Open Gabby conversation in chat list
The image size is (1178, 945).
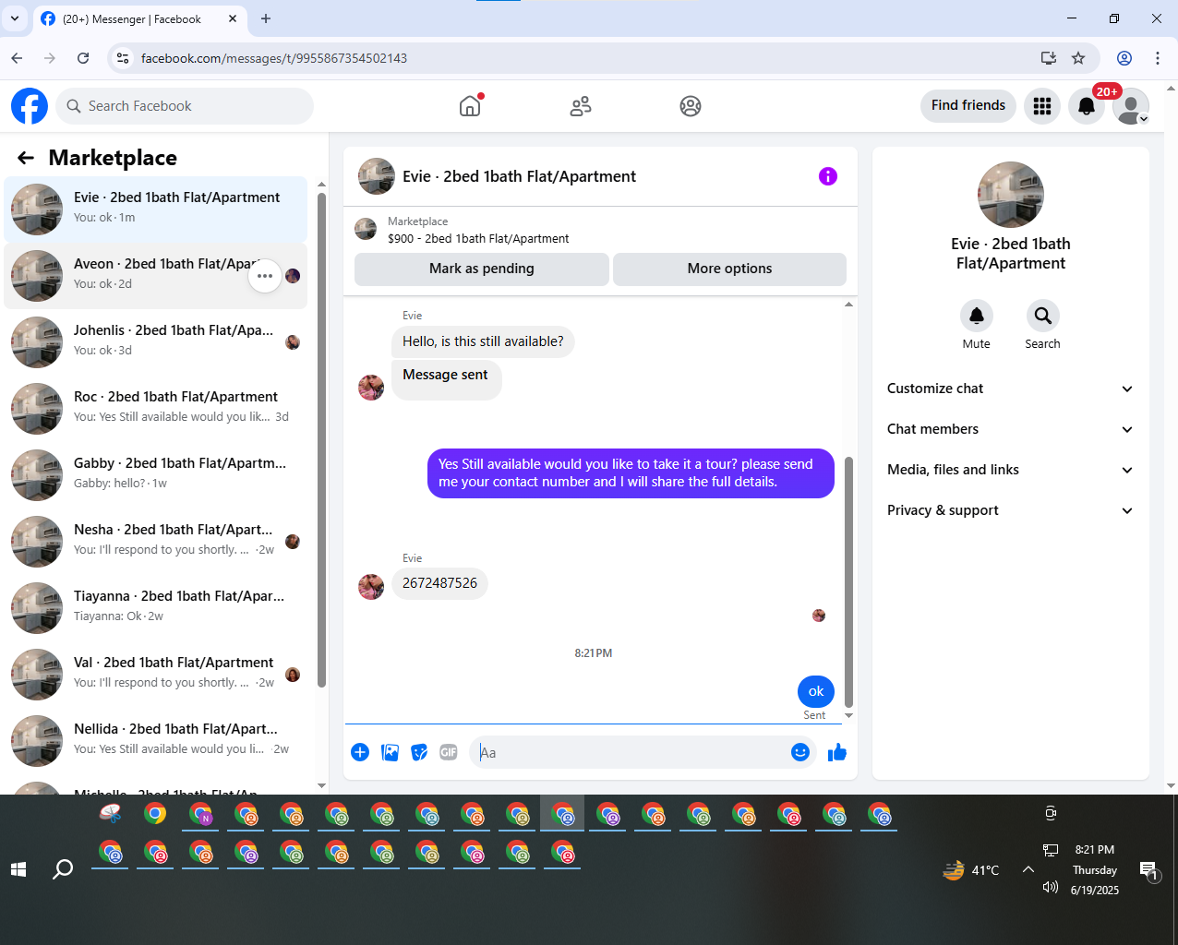(x=156, y=475)
